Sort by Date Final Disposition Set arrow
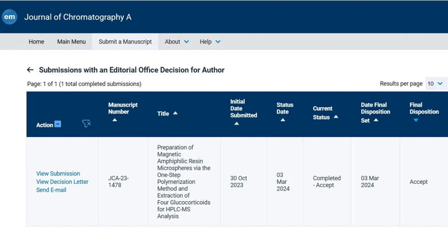The image size is (448, 228). tap(376, 120)
